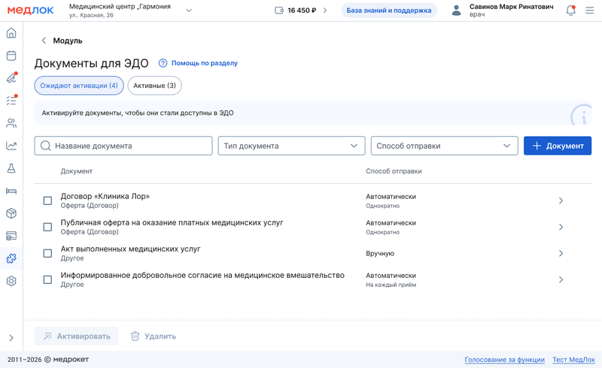Open the cash register card icon in sidebar
This screenshot has height=368, width=602.
(11, 236)
